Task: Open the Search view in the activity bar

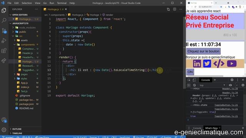Action: point(4,20)
